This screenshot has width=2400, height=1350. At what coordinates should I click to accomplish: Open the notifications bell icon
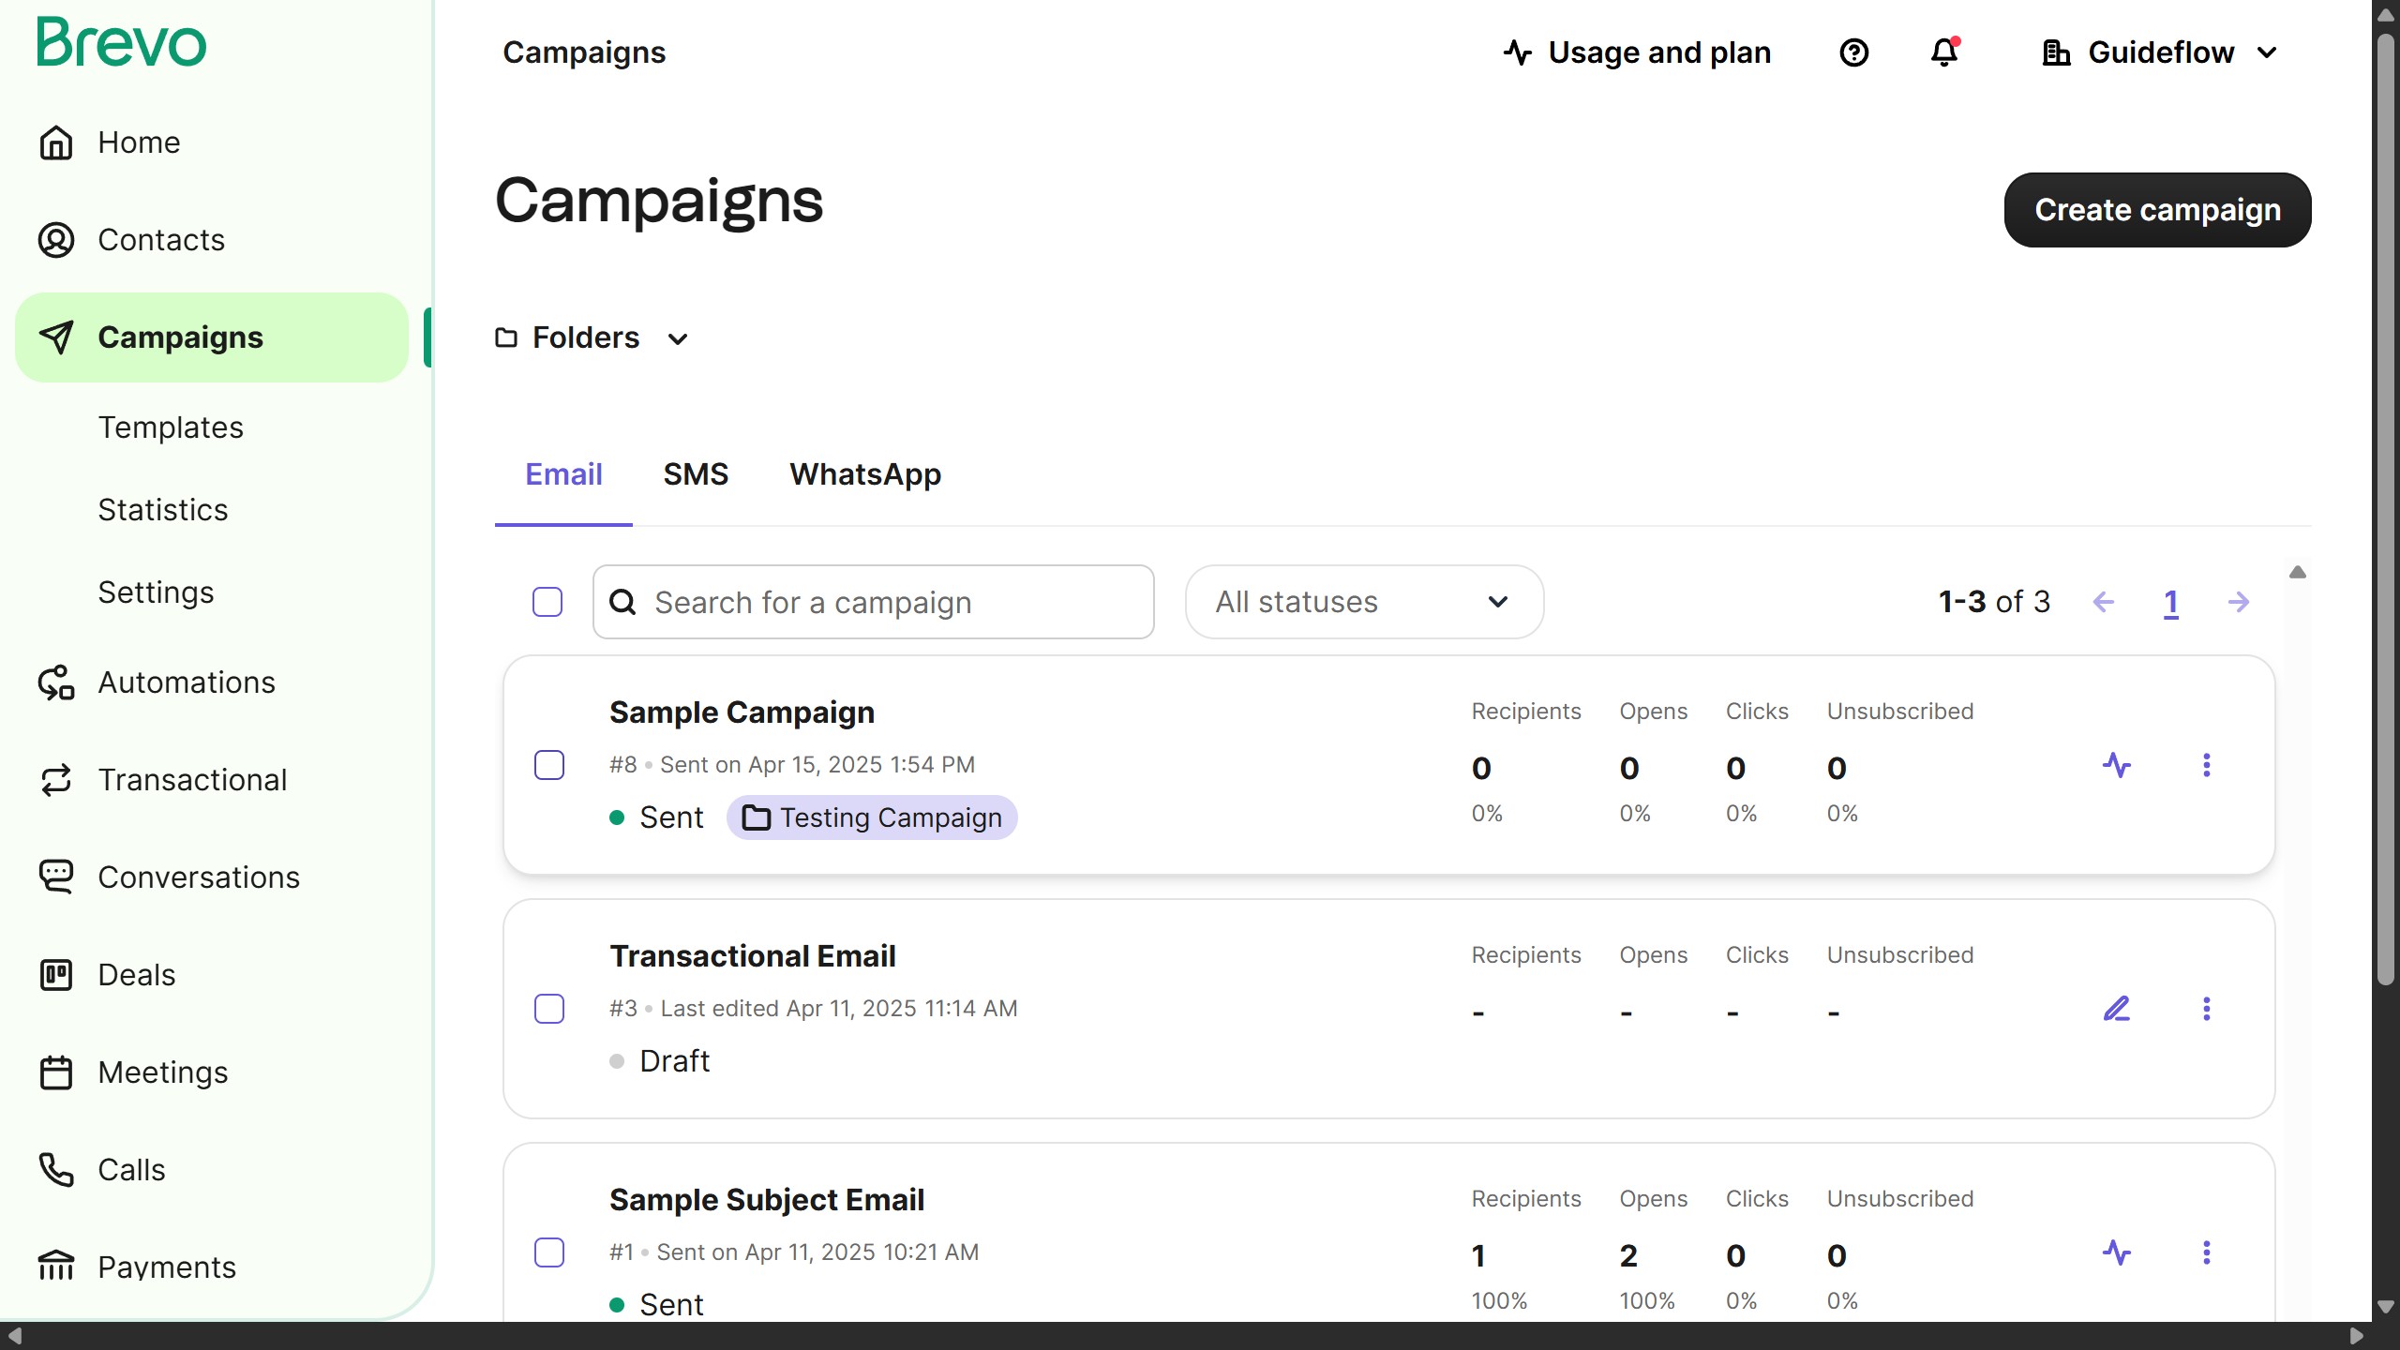tap(1944, 52)
